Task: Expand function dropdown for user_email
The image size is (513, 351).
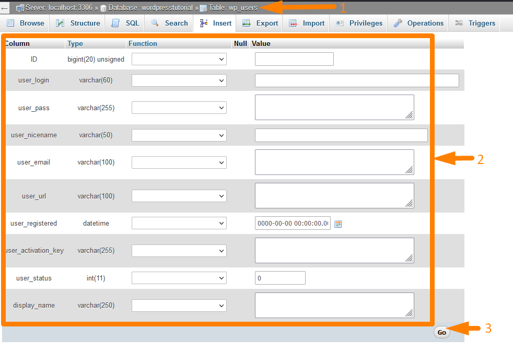Action: 179,162
